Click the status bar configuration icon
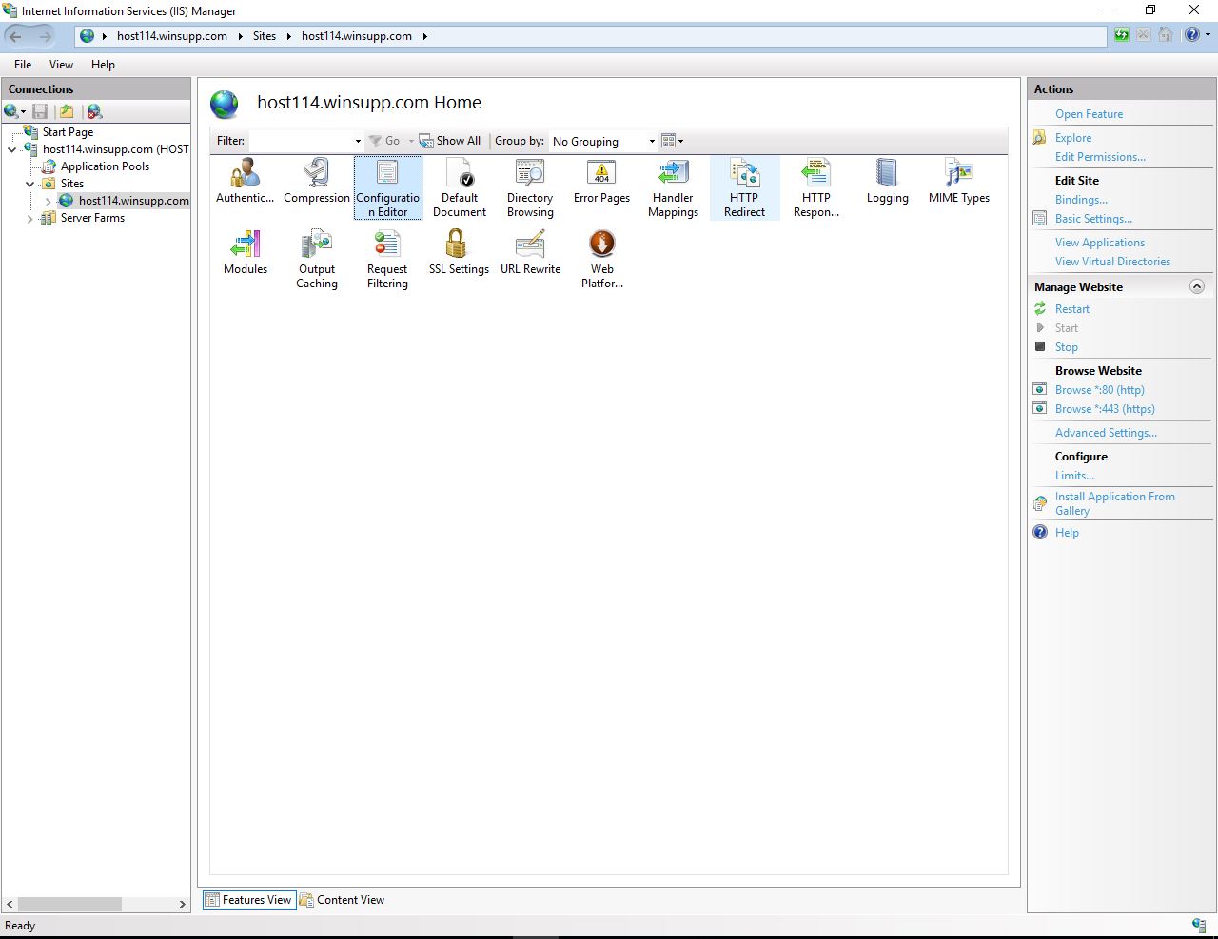Image resolution: width=1218 pixels, height=939 pixels. [1199, 925]
